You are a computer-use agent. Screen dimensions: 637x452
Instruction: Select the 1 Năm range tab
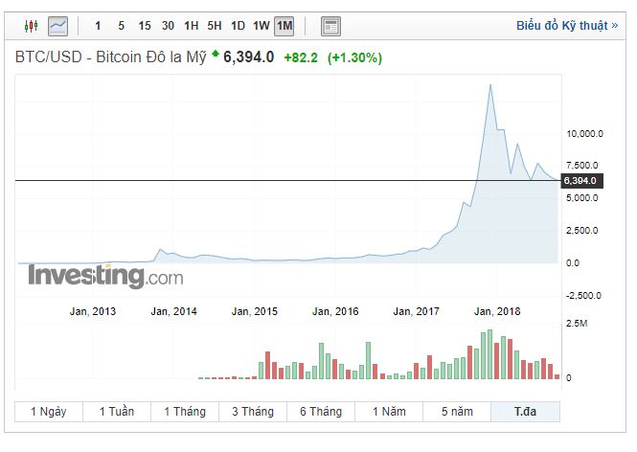(x=389, y=412)
